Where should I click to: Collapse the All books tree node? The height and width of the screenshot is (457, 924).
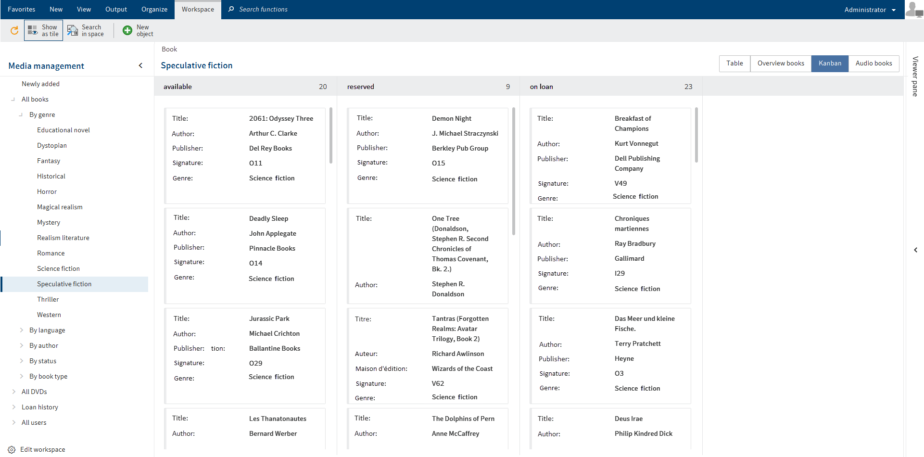pyautogui.click(x=13, y=99)
